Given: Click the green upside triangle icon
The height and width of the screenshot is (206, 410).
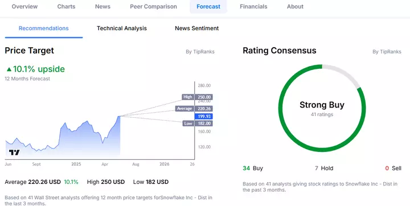Looking at the screenshot, I should 9,69.
